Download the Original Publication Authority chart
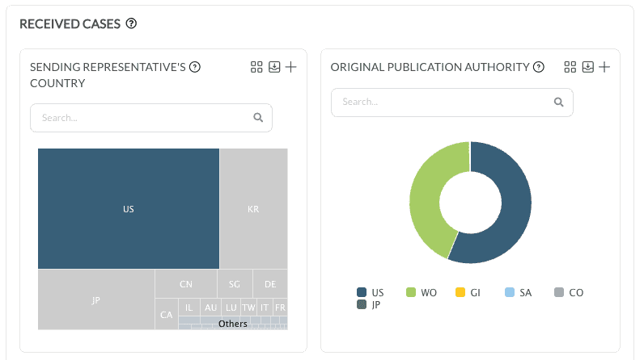Screen dimensions: 644x360 point(587,67)
